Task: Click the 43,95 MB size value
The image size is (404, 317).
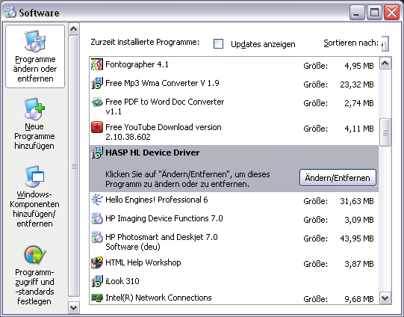Action: (357, 238)
